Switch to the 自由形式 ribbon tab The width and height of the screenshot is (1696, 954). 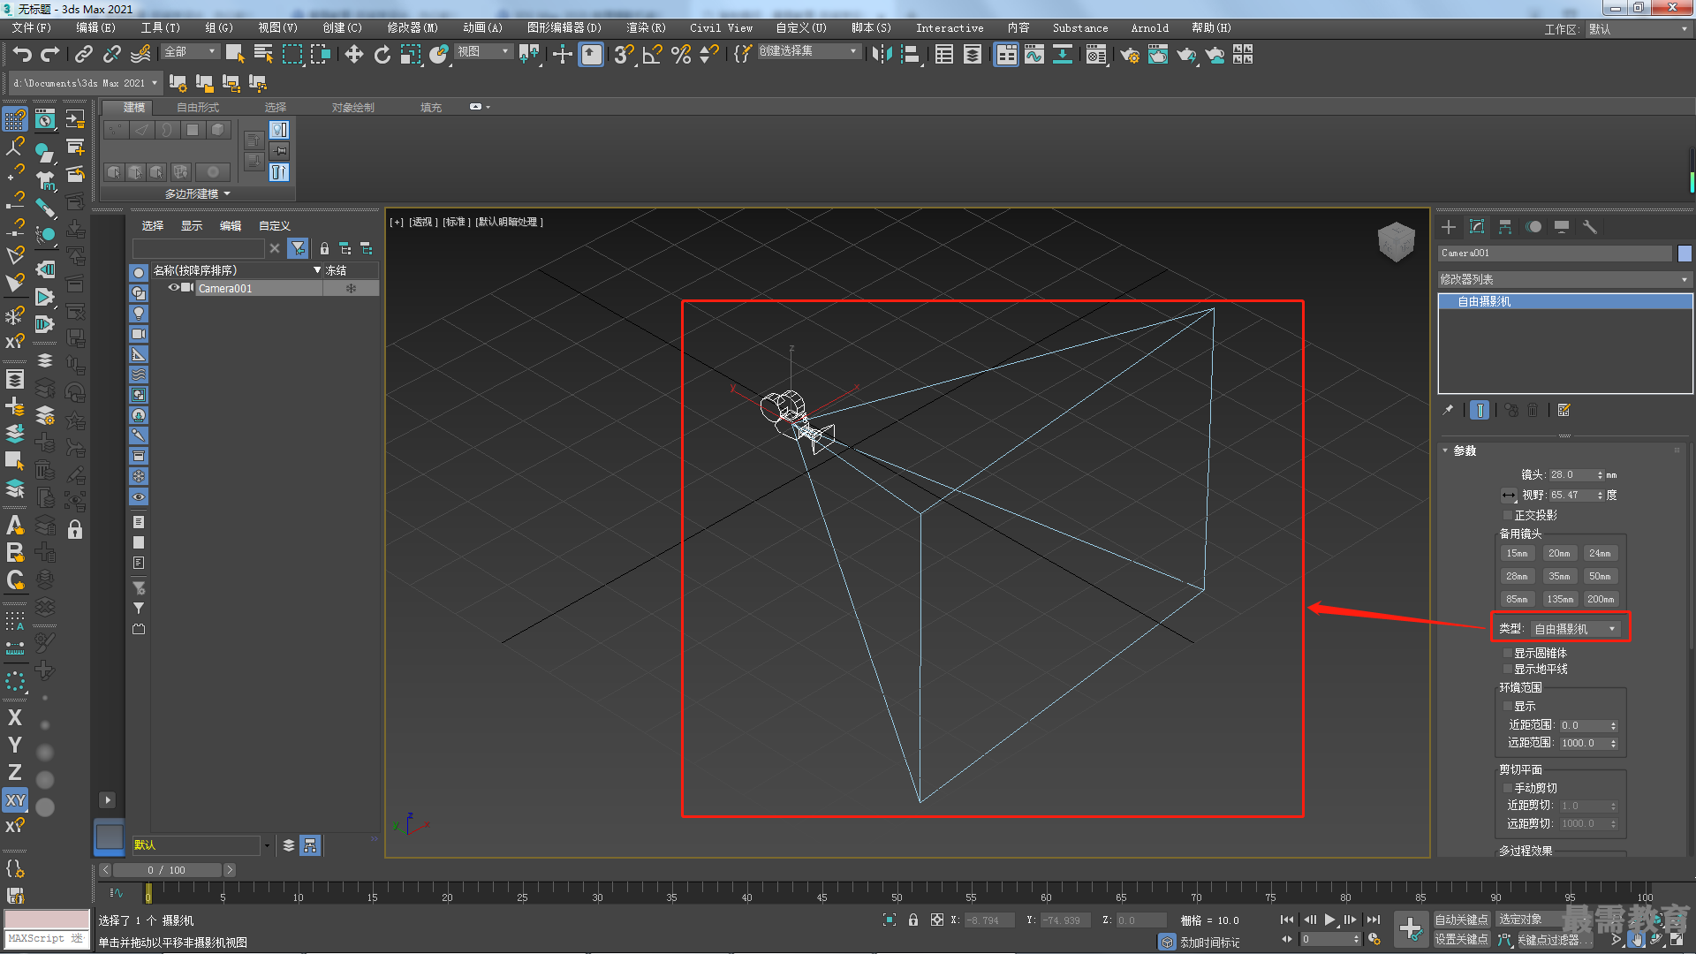click(x=198, y=107)
